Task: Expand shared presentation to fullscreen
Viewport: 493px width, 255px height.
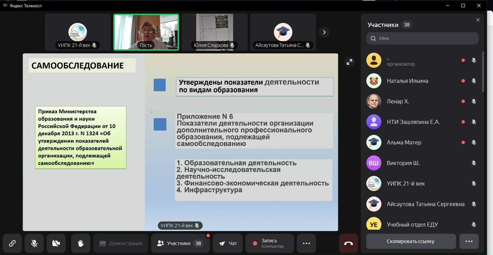Action: tap(349, 62)
